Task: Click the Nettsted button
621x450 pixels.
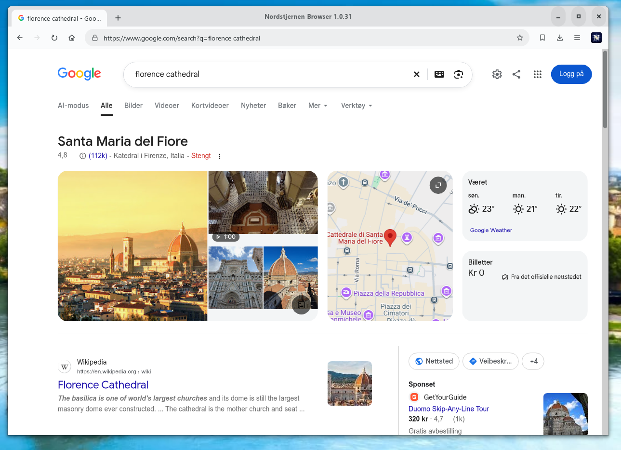Action: (434, 361)
